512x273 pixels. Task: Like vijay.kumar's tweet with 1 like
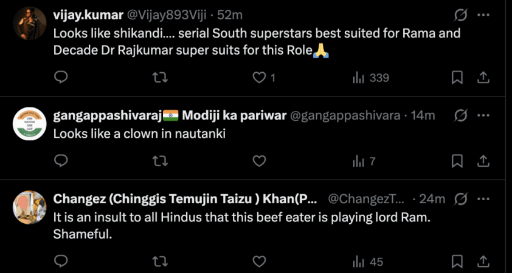[x=260, y=78]
